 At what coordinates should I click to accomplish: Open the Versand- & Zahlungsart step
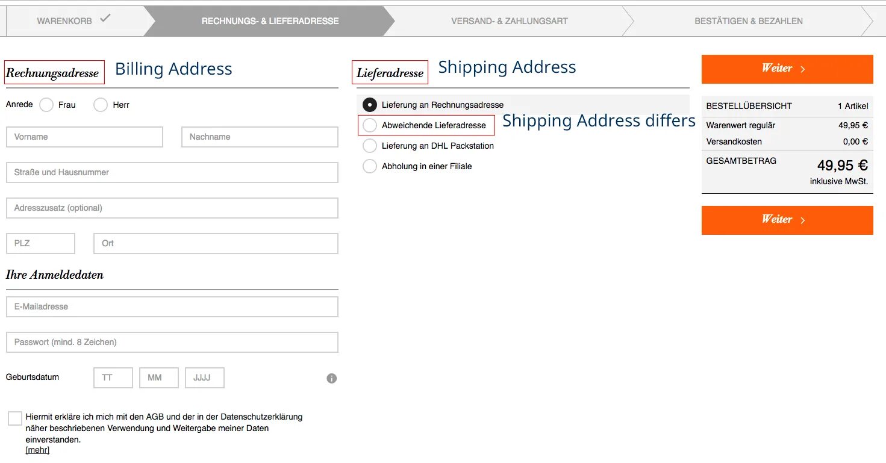[x=509, y=21]
